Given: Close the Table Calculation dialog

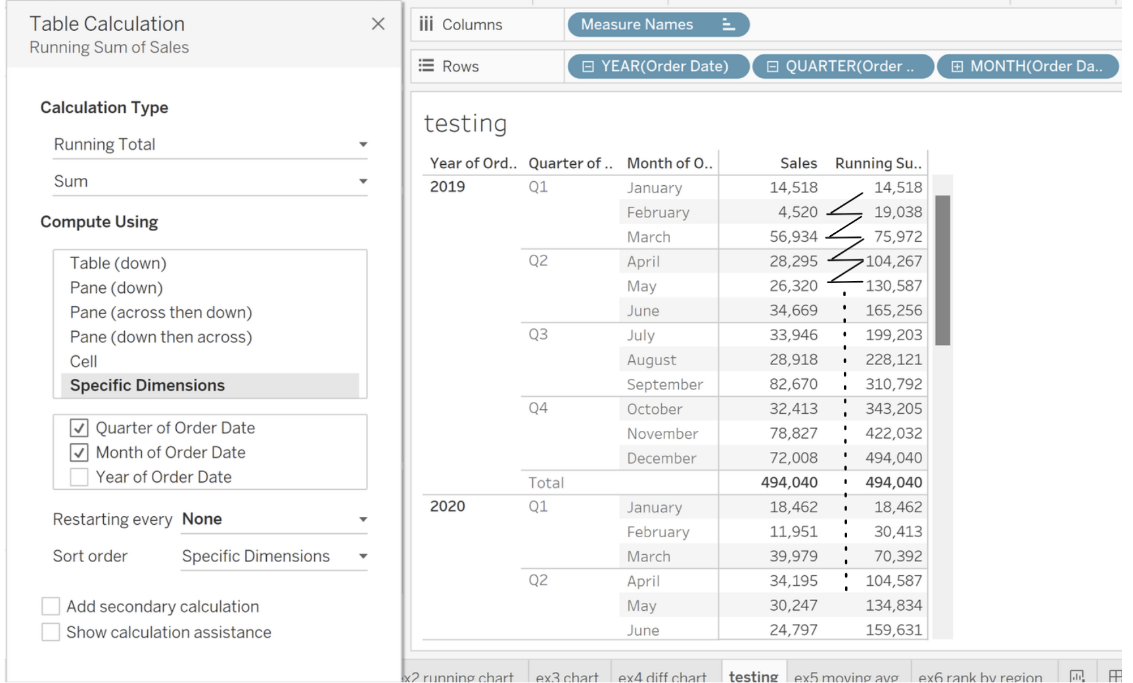Looking at the screenshot, I should click(x=378, y=24).
